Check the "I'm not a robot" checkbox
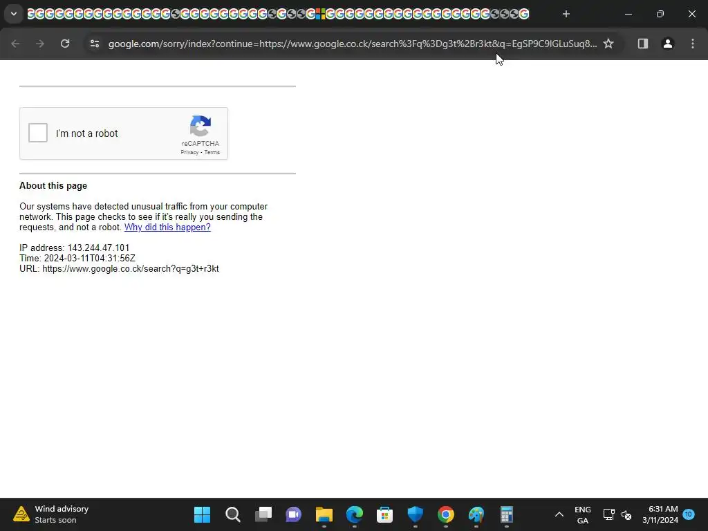Image resolution: width=708 pixels, height=531 pixels. point(38,133)
